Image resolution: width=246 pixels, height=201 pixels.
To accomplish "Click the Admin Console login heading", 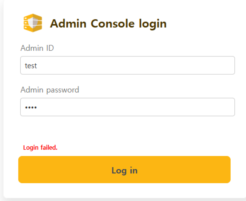I will [108, 24].
